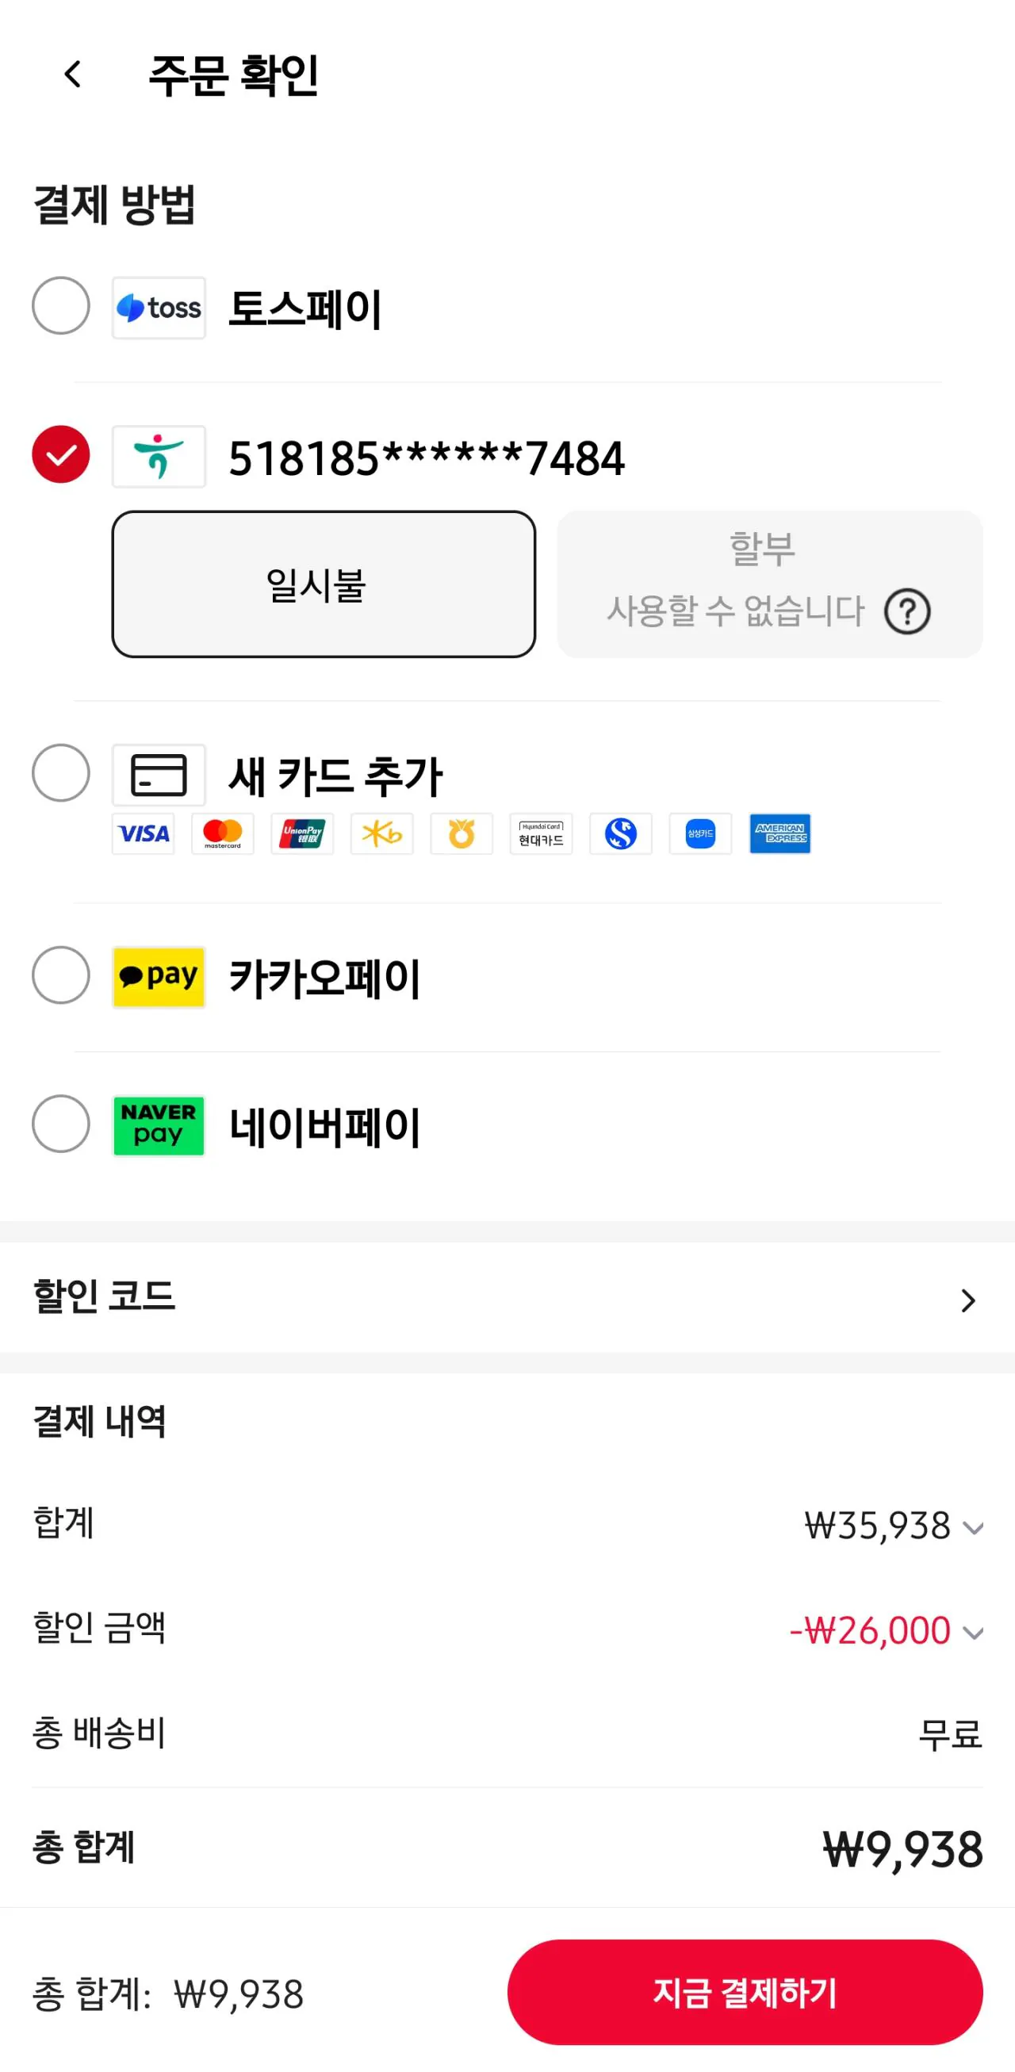Tap the installment help question mark icon
Screen dimensions: 1015x2072
pyautogui.click(x=906, y=612)
